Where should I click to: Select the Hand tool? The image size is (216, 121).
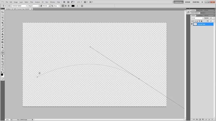coord(2,67)
